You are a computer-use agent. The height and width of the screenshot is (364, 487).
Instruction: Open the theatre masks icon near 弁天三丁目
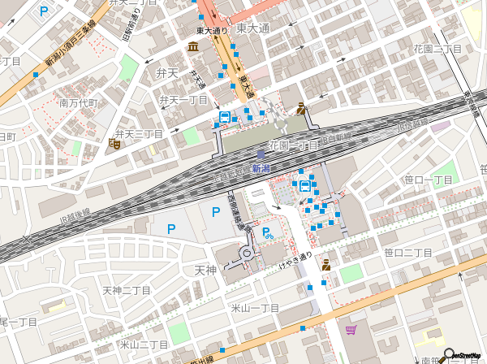pyautogui.click(x=114, y=143)
